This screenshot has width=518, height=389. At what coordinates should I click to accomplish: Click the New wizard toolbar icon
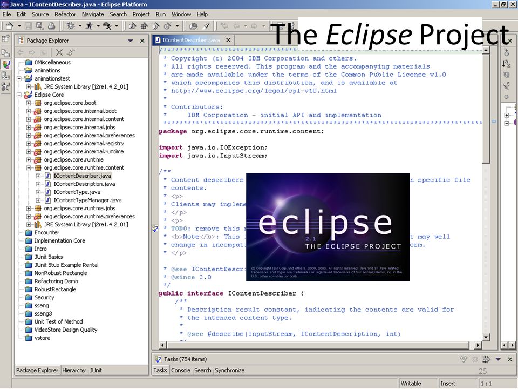10,26
